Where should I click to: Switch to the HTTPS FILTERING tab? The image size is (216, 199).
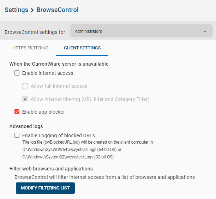click(30, 48)
